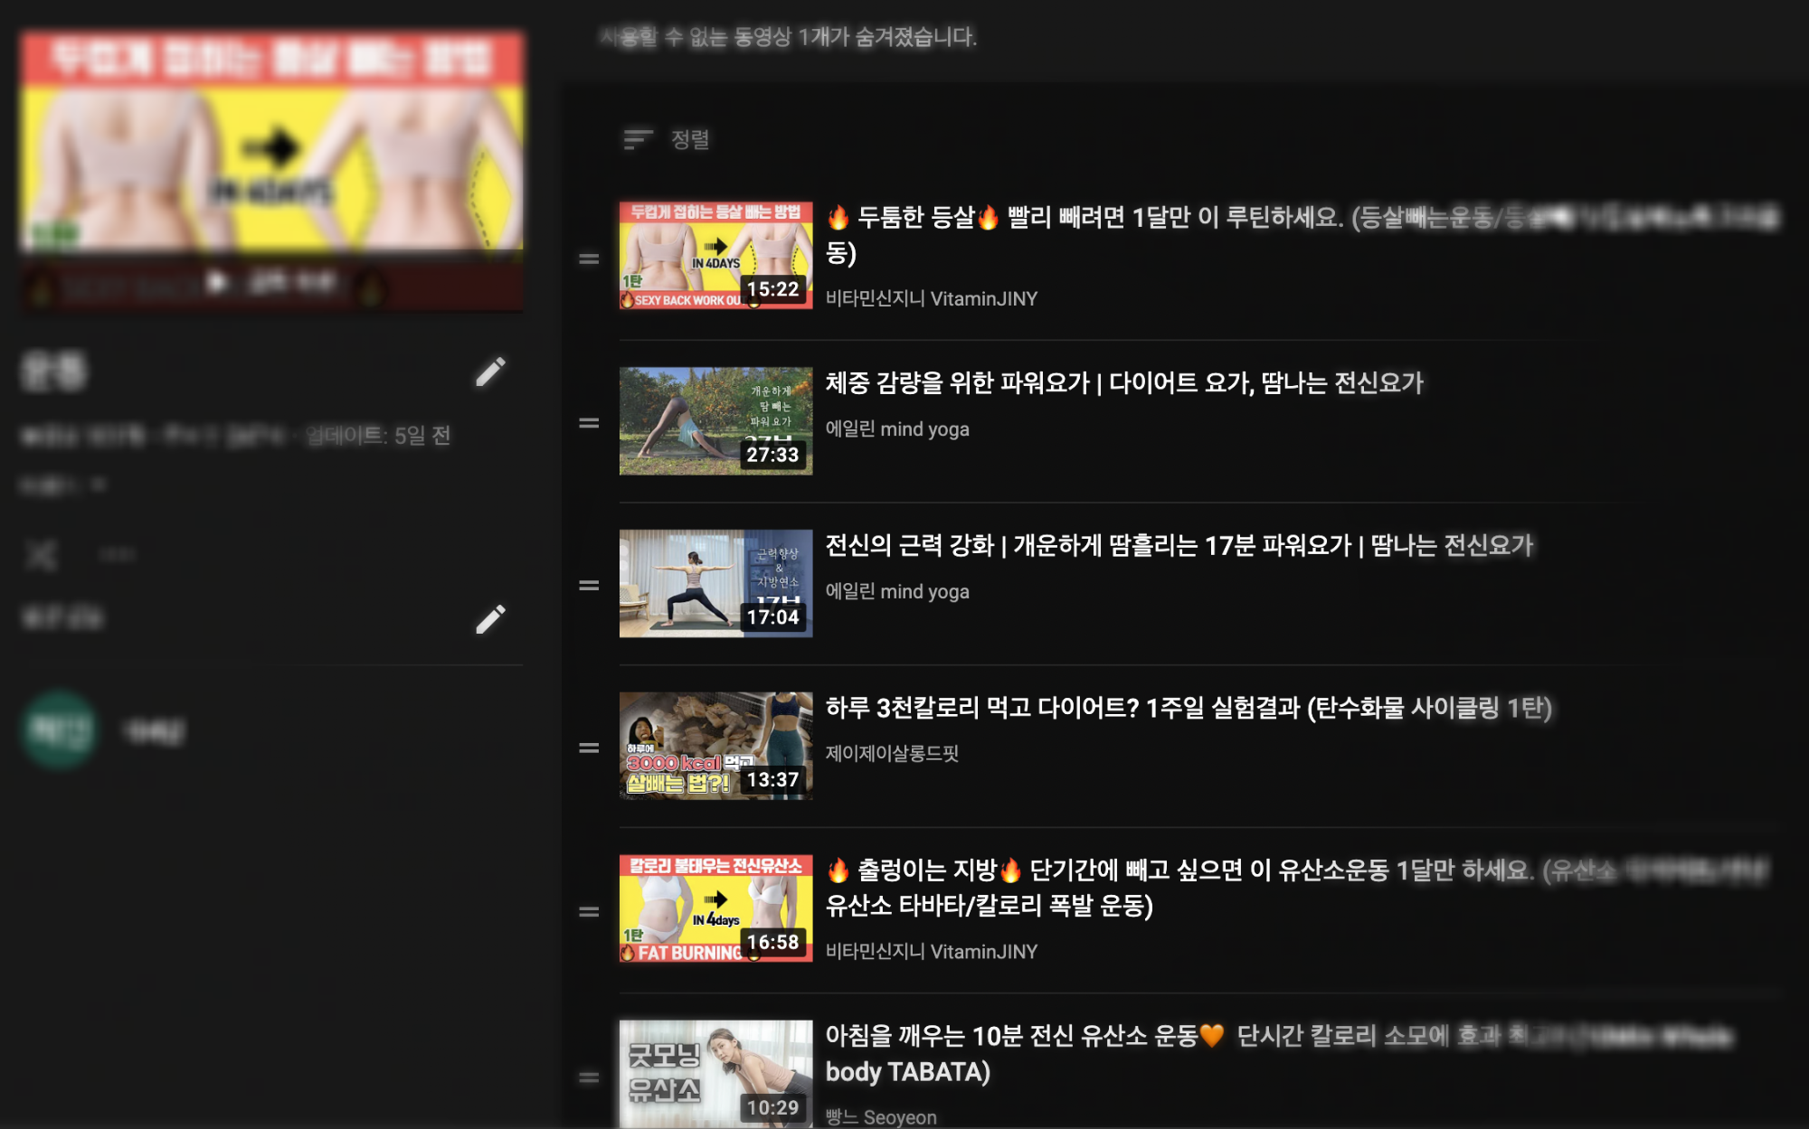The image size is (1809, 1129).
Task: Open thumbnail of 파워요가 27:33 video
Action: click(x=715, y=420)
